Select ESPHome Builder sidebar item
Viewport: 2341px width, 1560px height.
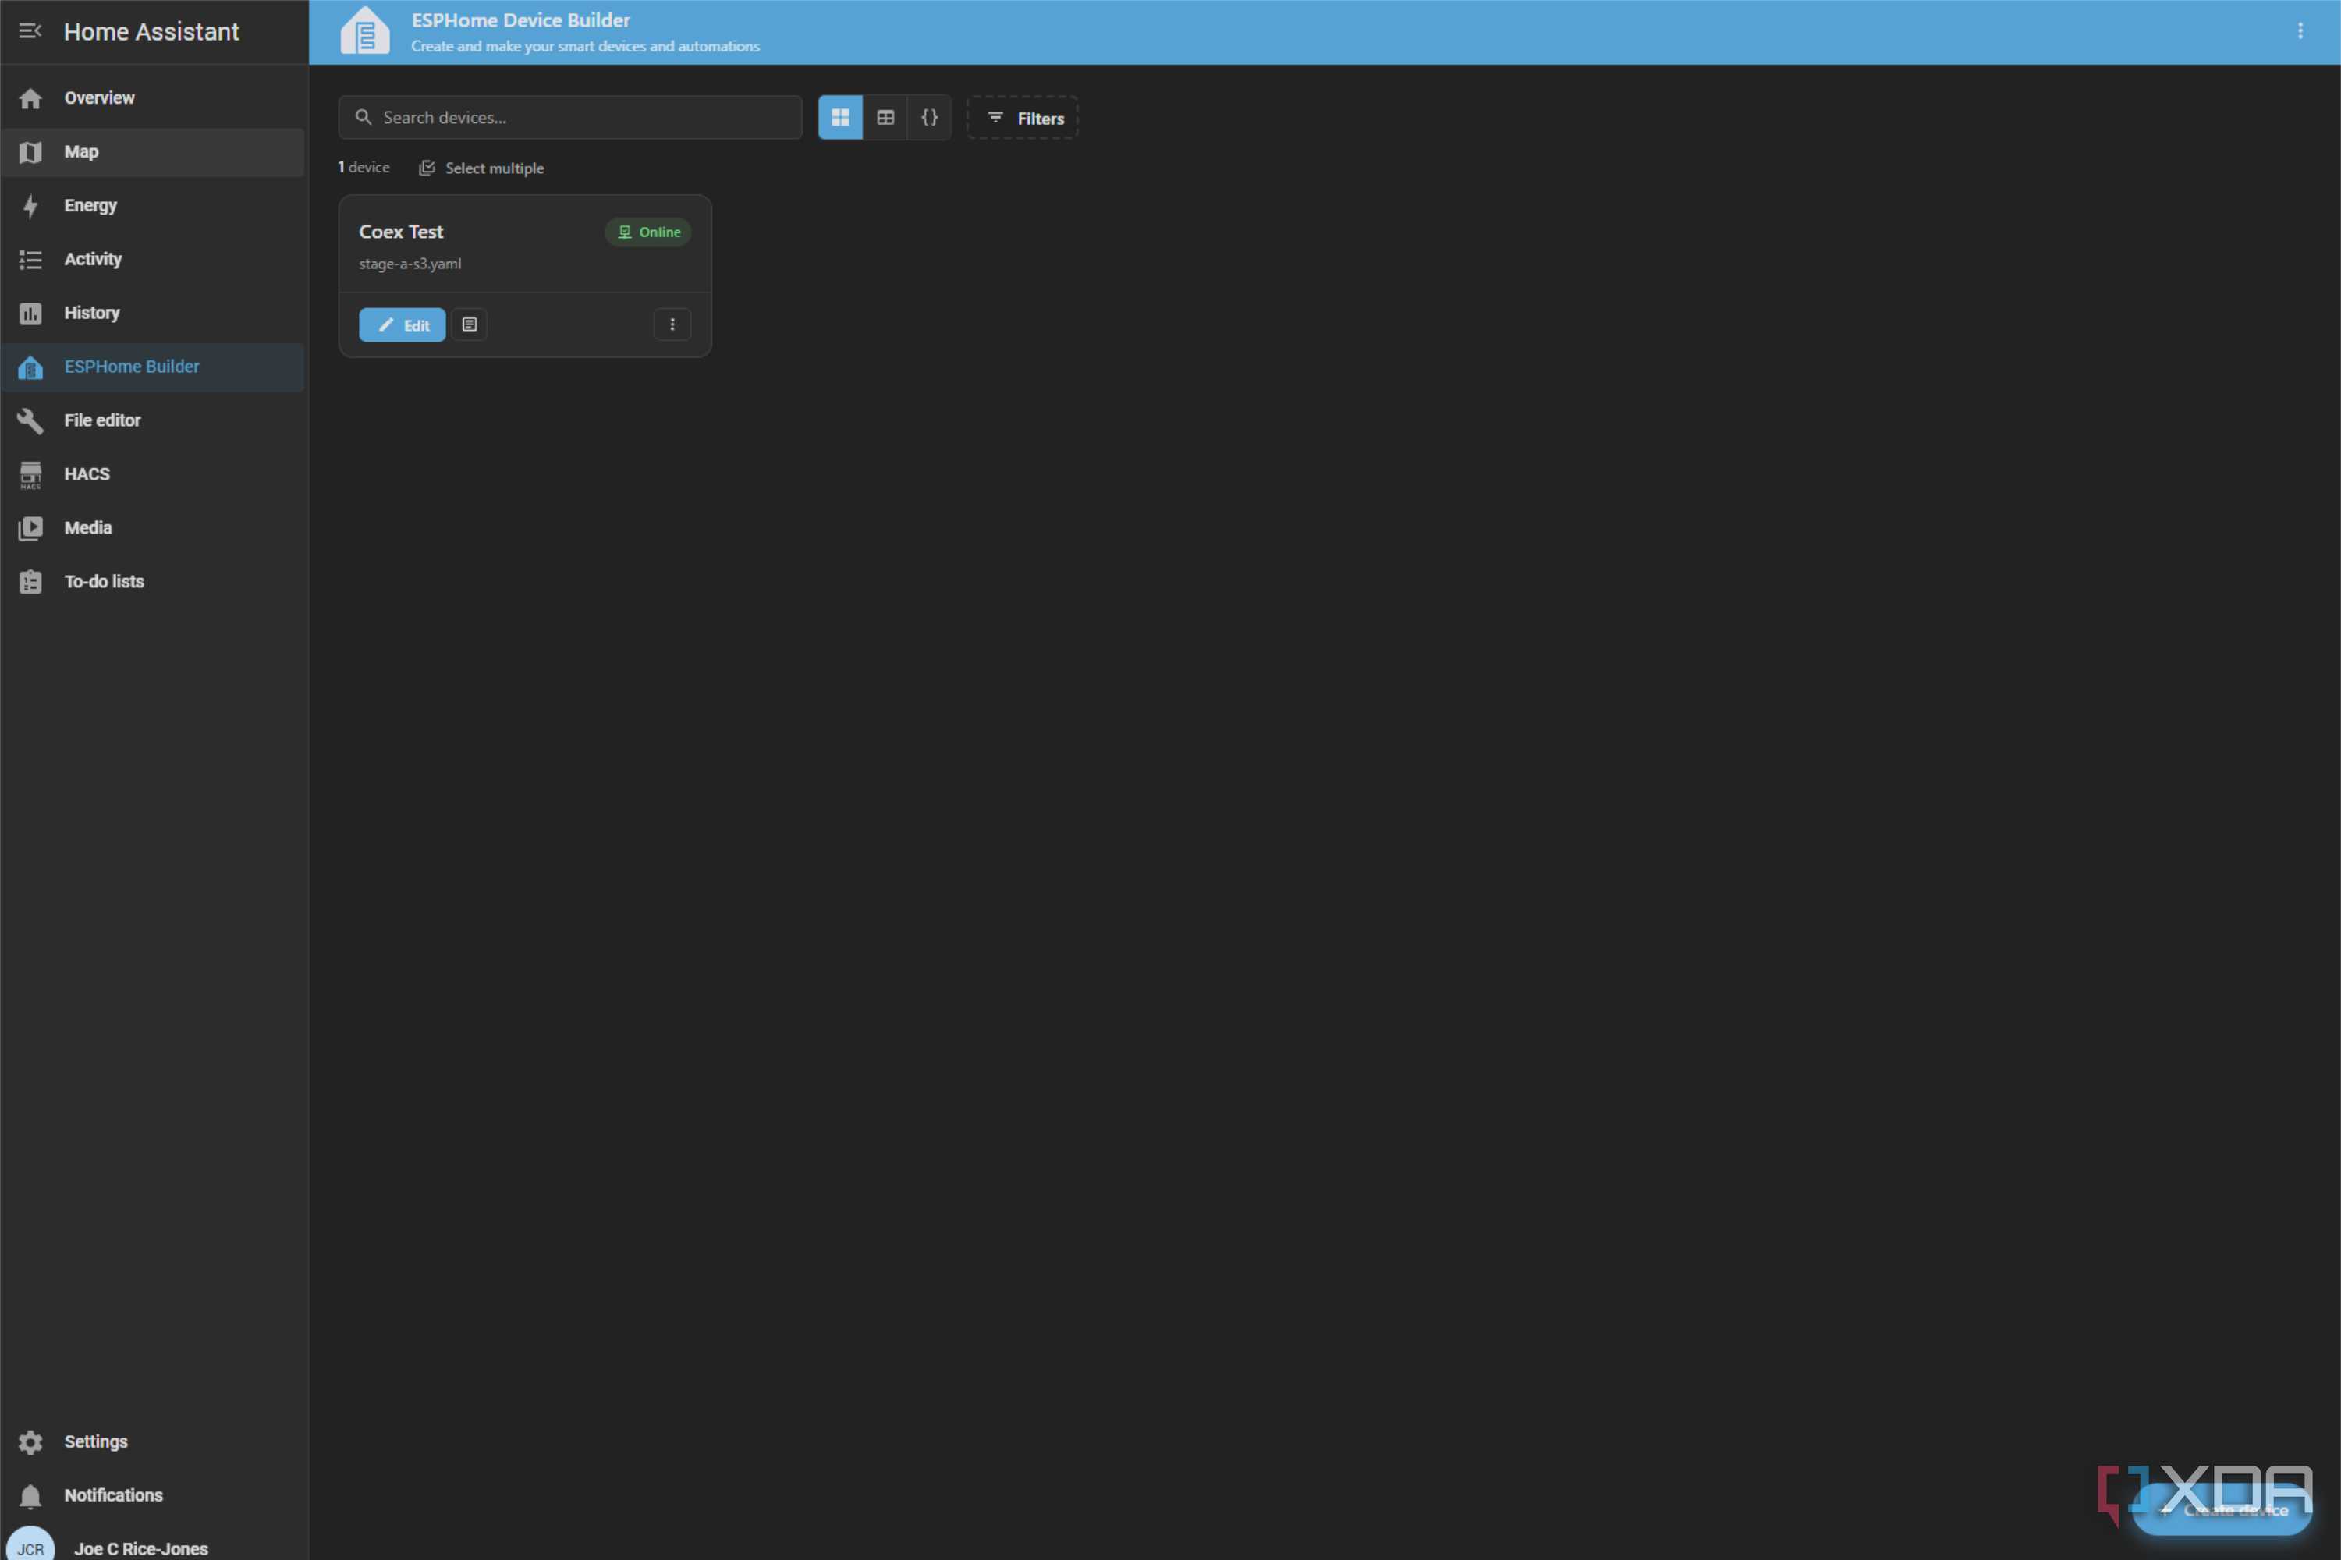click(x=152, y=366)
